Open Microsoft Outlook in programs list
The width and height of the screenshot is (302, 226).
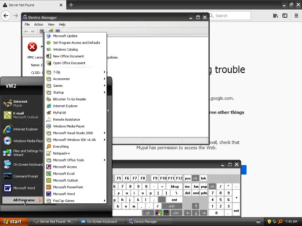click(x=75, y=180)
